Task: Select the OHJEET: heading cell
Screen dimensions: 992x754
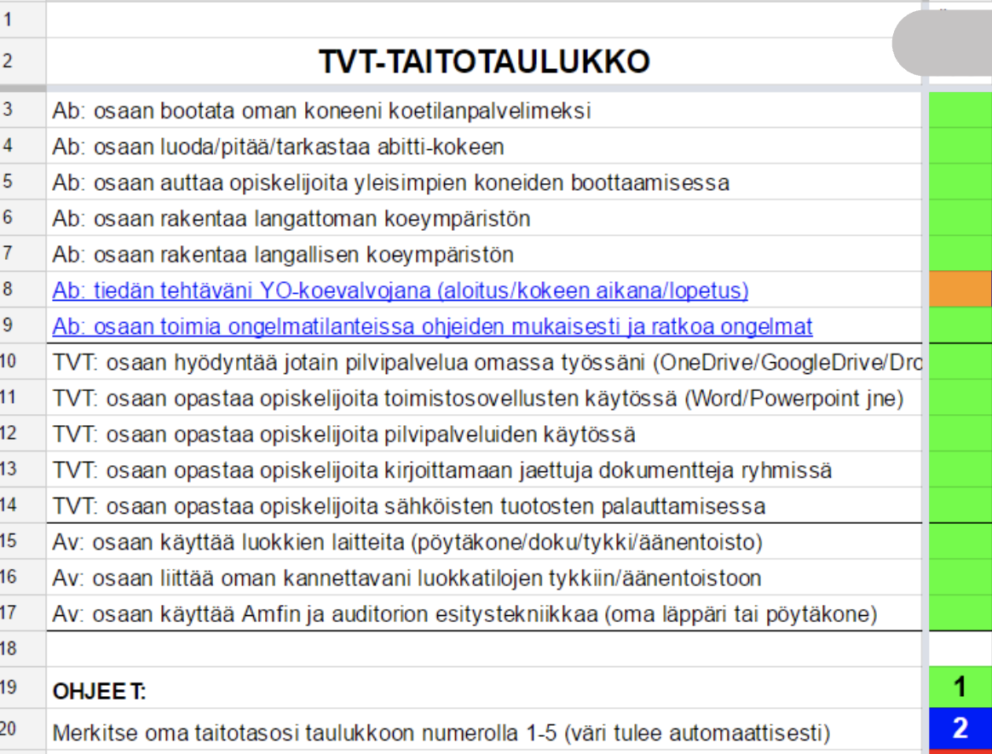Action: [x=484, y=688]
